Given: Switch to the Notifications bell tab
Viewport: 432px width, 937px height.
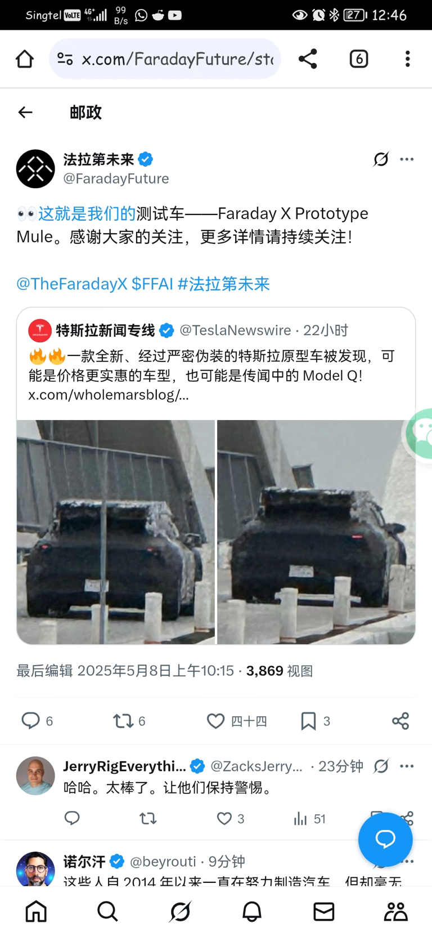Looking at the screenshot, I should point(252,911).
